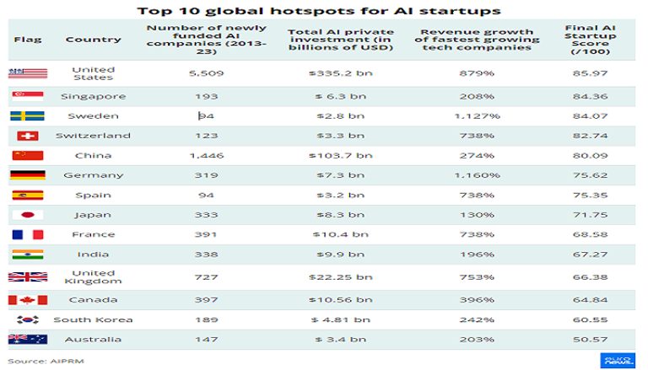This screenshot has width=648, height=370.
Task: Select the Japan flag icon
Action: click(22, 215)
